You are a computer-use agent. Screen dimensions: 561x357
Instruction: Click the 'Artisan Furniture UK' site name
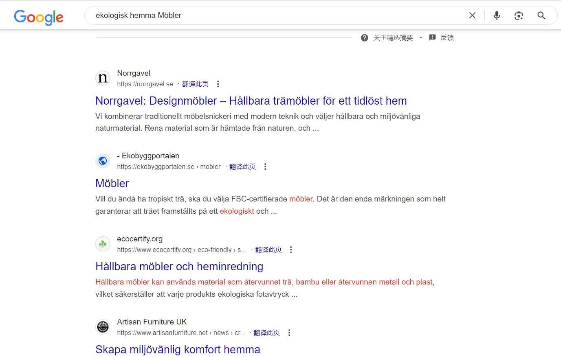(152, 322)
